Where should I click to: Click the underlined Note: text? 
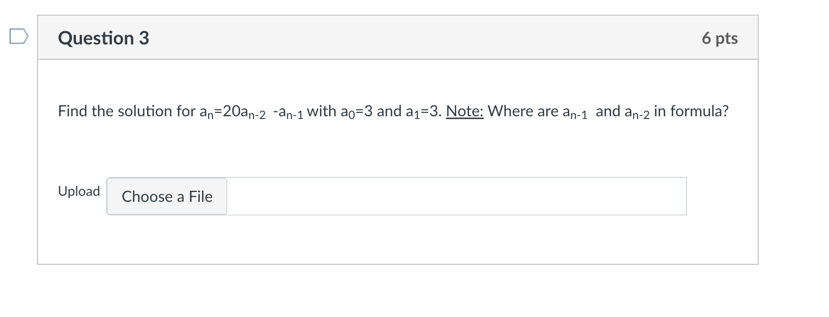coord(464,111)
